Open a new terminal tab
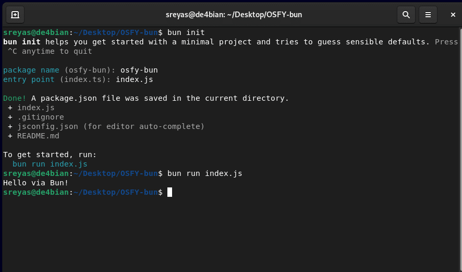Viewport: 462px width, 272px height. (15, 15)
